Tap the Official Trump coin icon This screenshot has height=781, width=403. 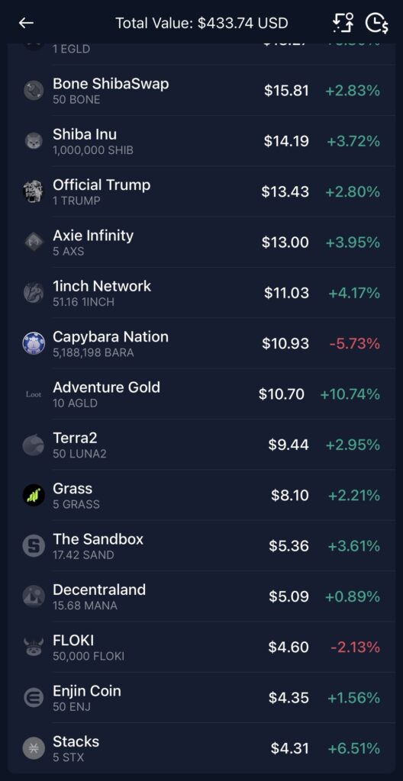point(34,191)
